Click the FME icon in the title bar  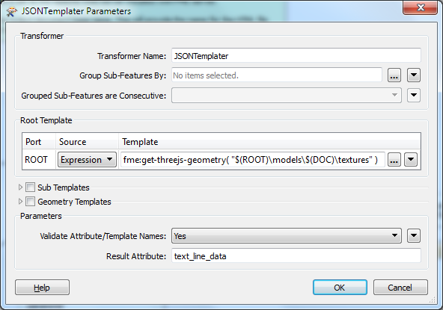11,11
